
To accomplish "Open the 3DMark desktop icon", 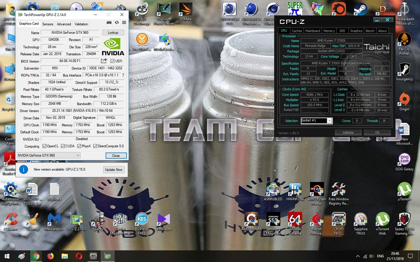I will point(185,12).
